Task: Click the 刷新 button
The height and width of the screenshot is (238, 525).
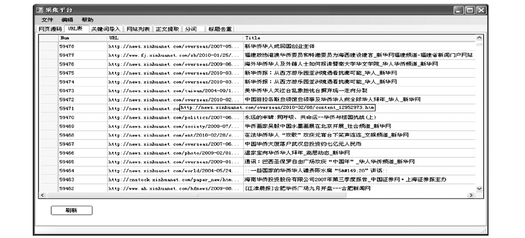Action: click(72, 210)
